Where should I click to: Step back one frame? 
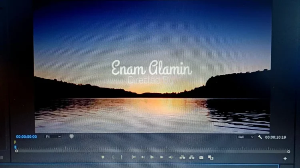coord(143,157)
